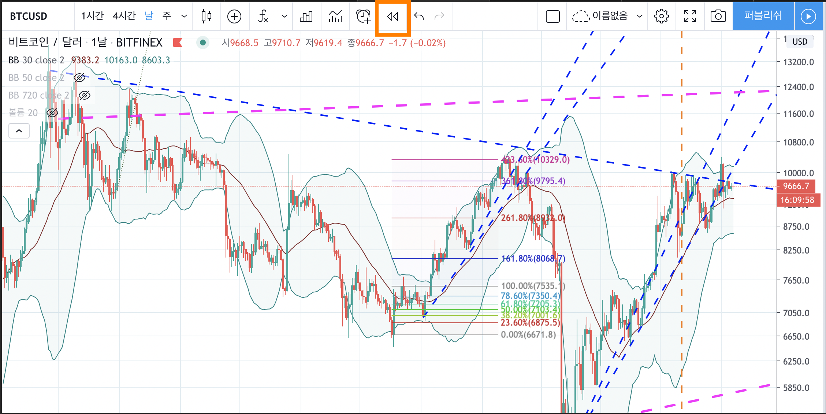
Task: Show the hidden BB 720 indicator
Action: [85, 95]
